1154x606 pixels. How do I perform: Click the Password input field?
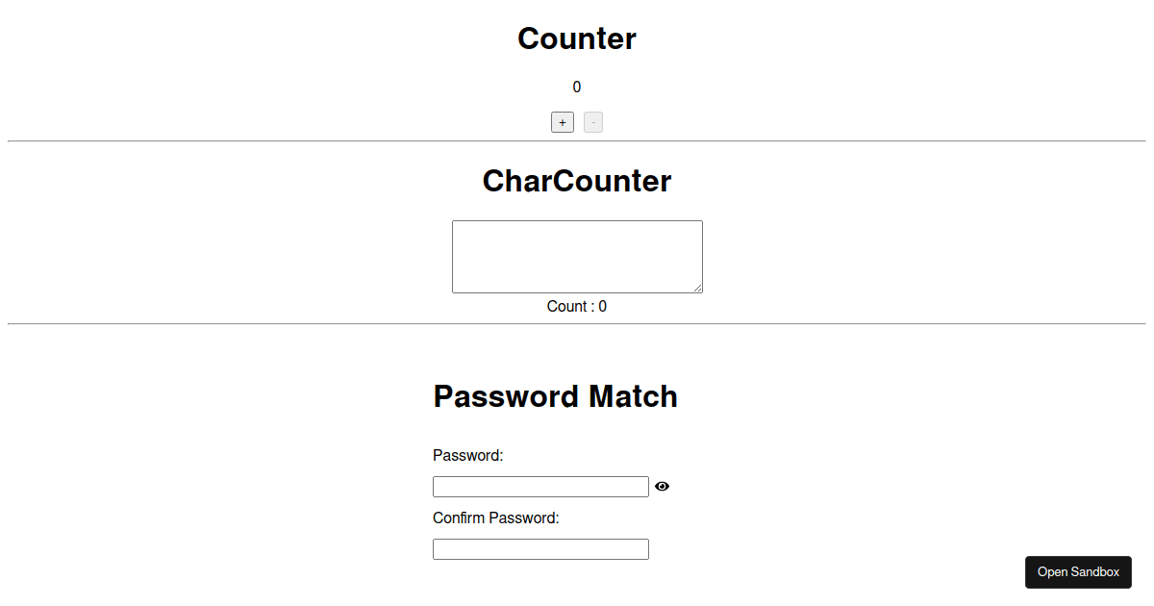[x=540, y=487]
